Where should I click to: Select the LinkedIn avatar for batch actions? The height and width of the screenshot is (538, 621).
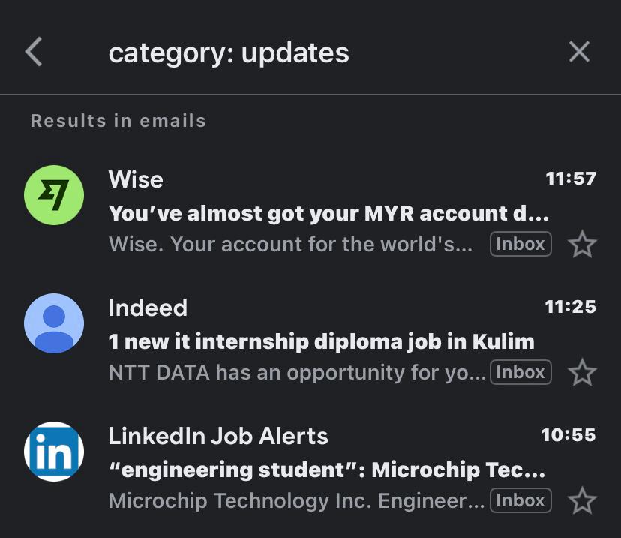point(53,451)
